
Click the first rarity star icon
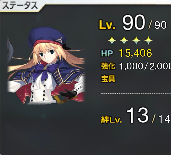pyautogui.click(x=112, y=41)
